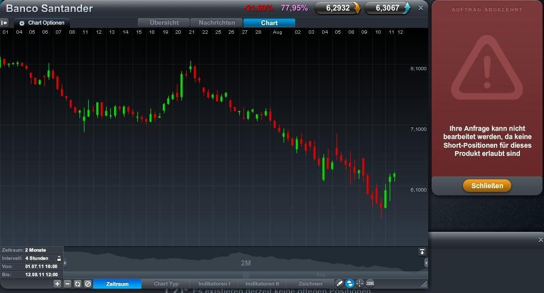Open the Indikatoren II tab
The image size is (544, 293).
(x=262, y=284)
